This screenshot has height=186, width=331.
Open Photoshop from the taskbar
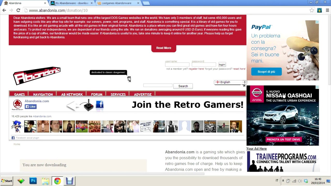pyautogui.click(x=33, y=181)
